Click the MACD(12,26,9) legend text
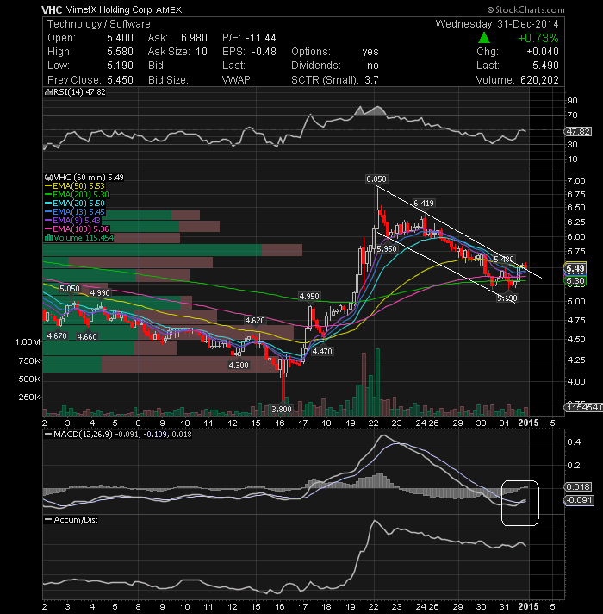Screen dimensions: 603x614 tap(84, 435)
